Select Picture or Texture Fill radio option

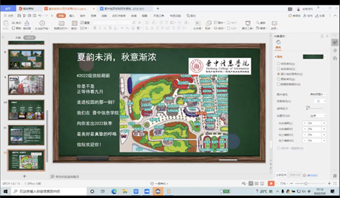(278, 74)
